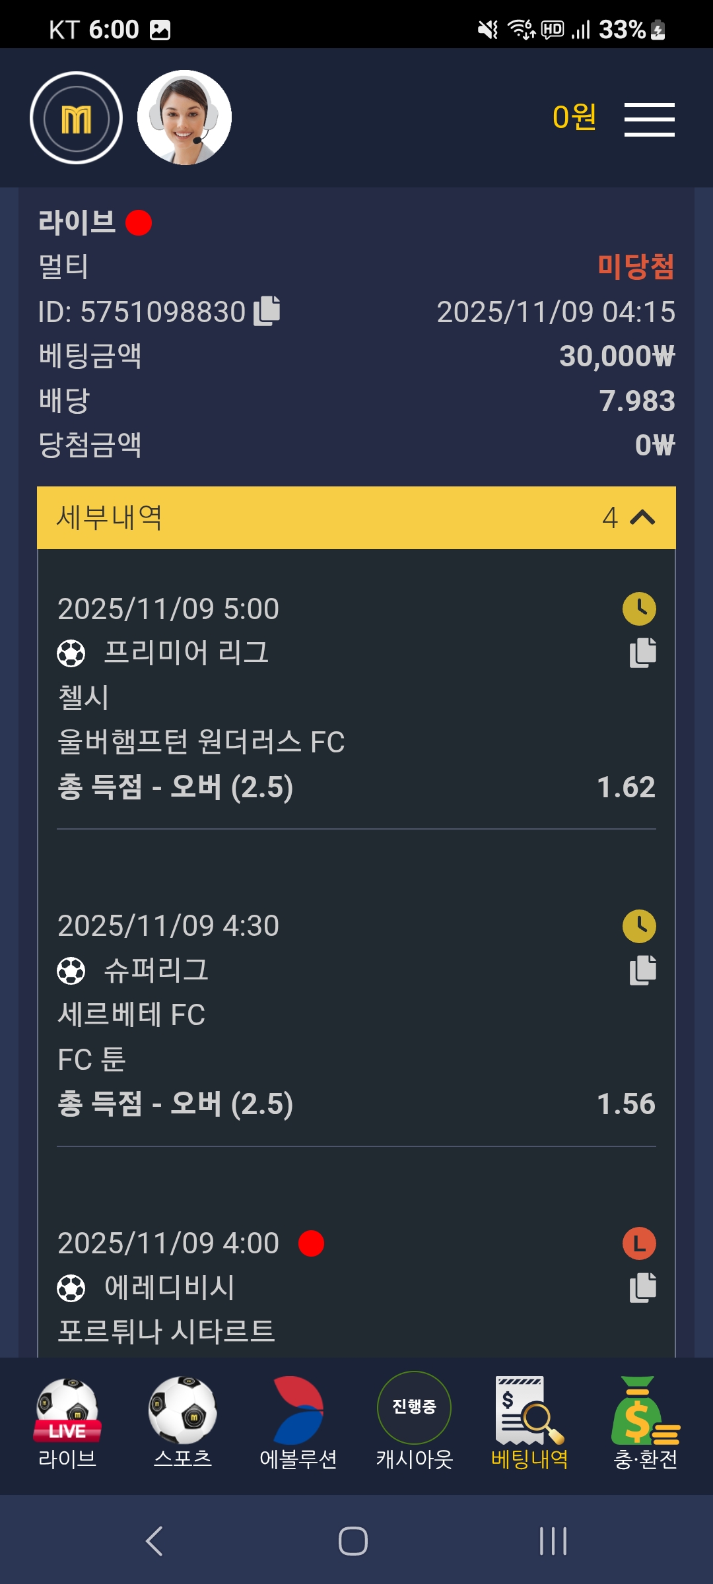Copy the Servette FC match details
Image resolution: width=713 pixels, height=1584 pixels.
[x=642, y=970]
